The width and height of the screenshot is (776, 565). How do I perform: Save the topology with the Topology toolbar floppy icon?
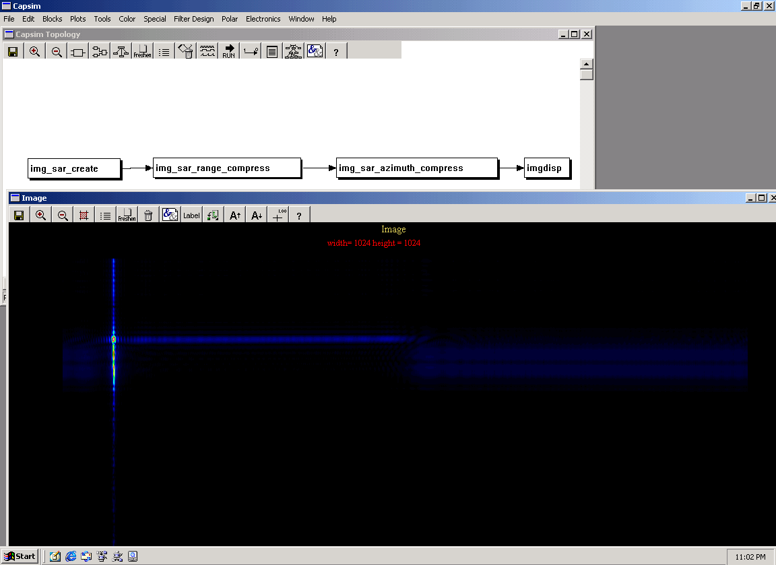click(x=13, y=51)
